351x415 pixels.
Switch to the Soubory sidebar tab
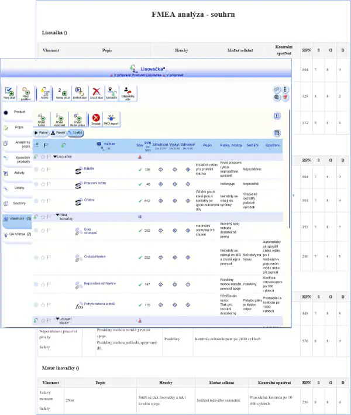pos(18,203)
